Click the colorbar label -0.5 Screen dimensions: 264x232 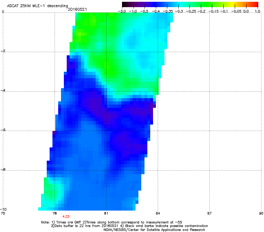pyautogui.click(x=144, y=11)
